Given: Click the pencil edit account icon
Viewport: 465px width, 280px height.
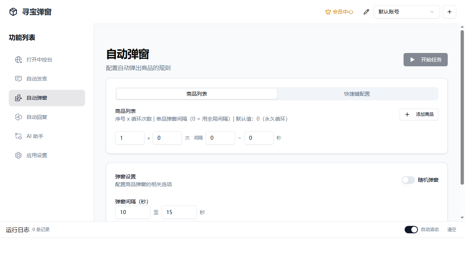Looking at the screenshot, I should (366, 12).
